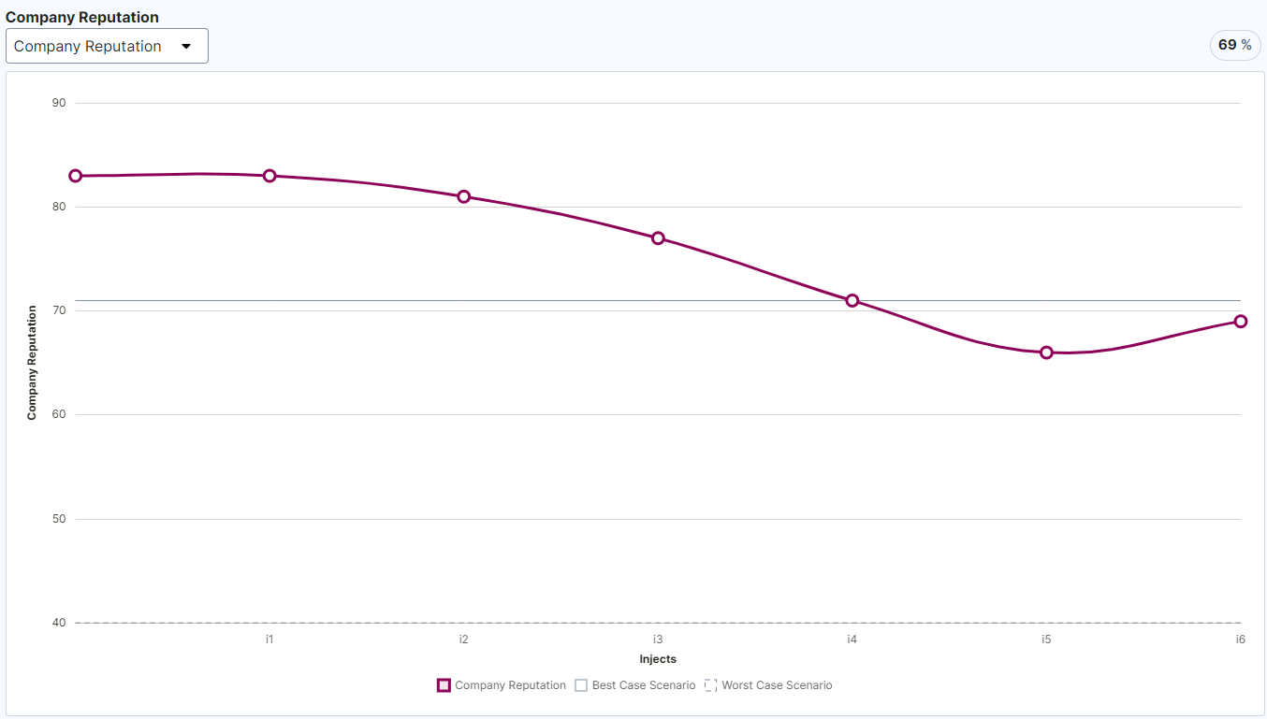Viewport: 1267px width, 719px height.
Task: Select the data point above i1
Action: (x=269, y=176)
